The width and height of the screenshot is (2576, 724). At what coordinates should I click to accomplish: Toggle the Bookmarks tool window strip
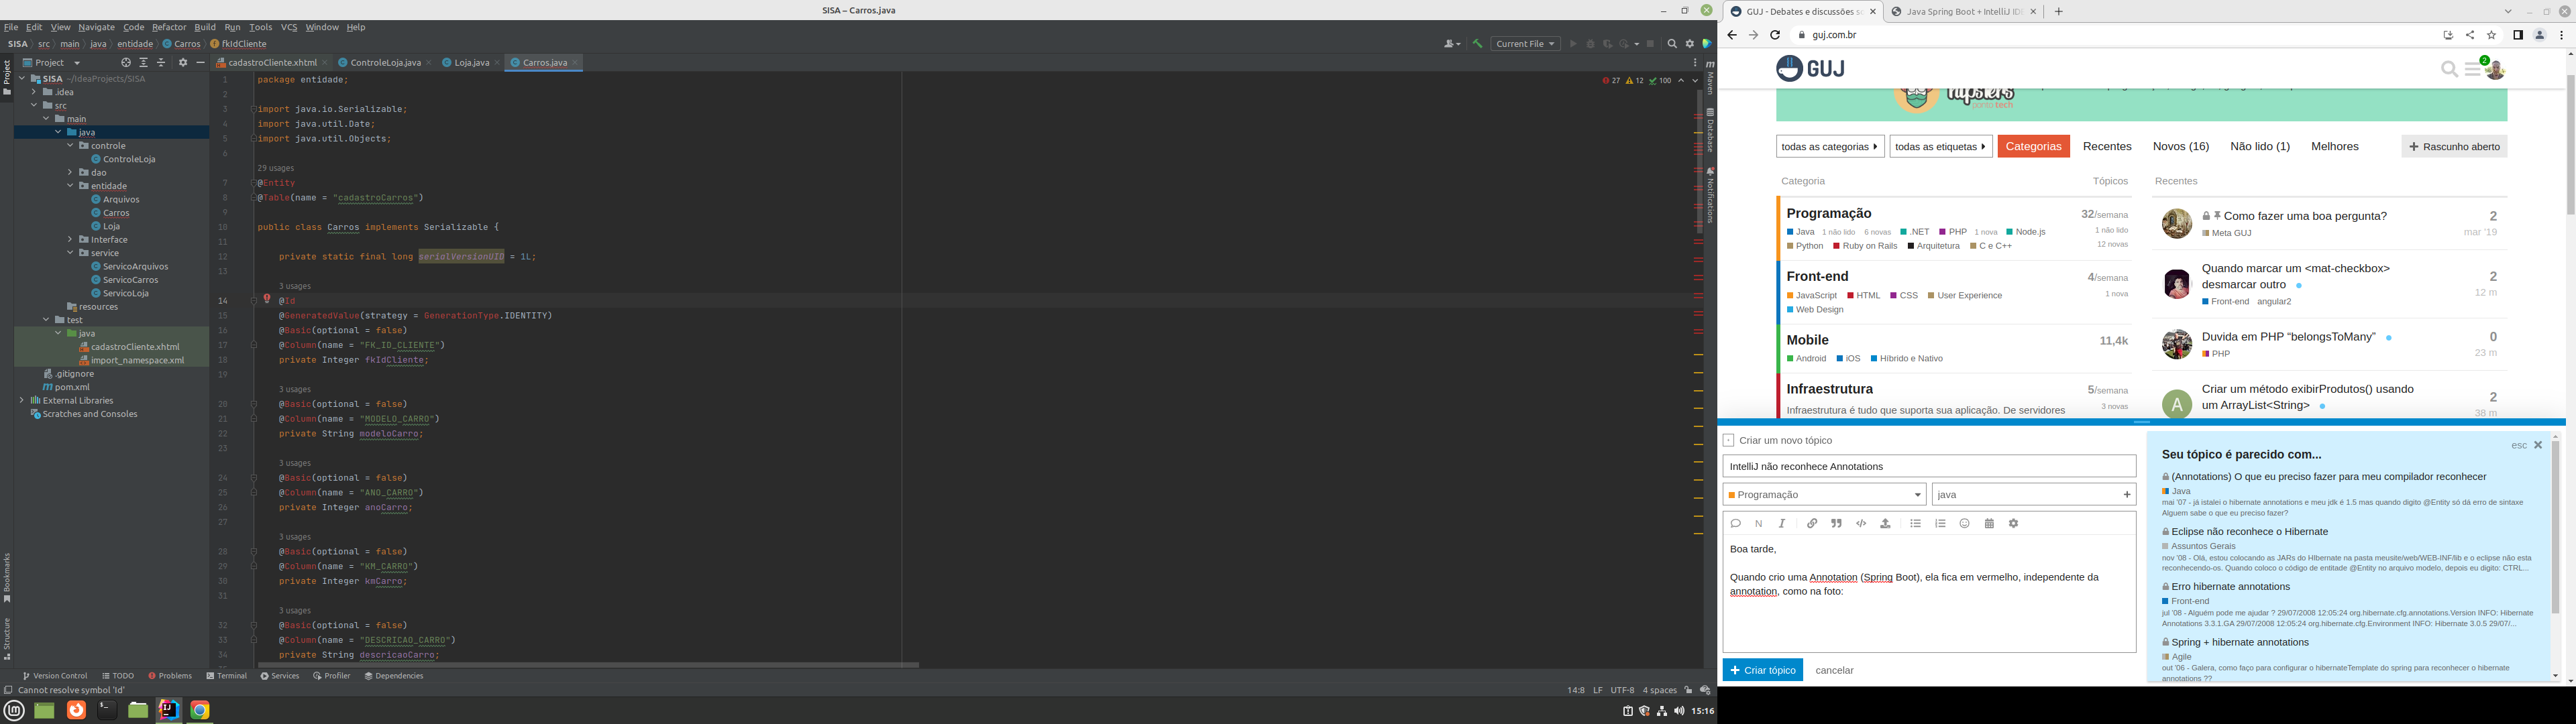(6, 577)
